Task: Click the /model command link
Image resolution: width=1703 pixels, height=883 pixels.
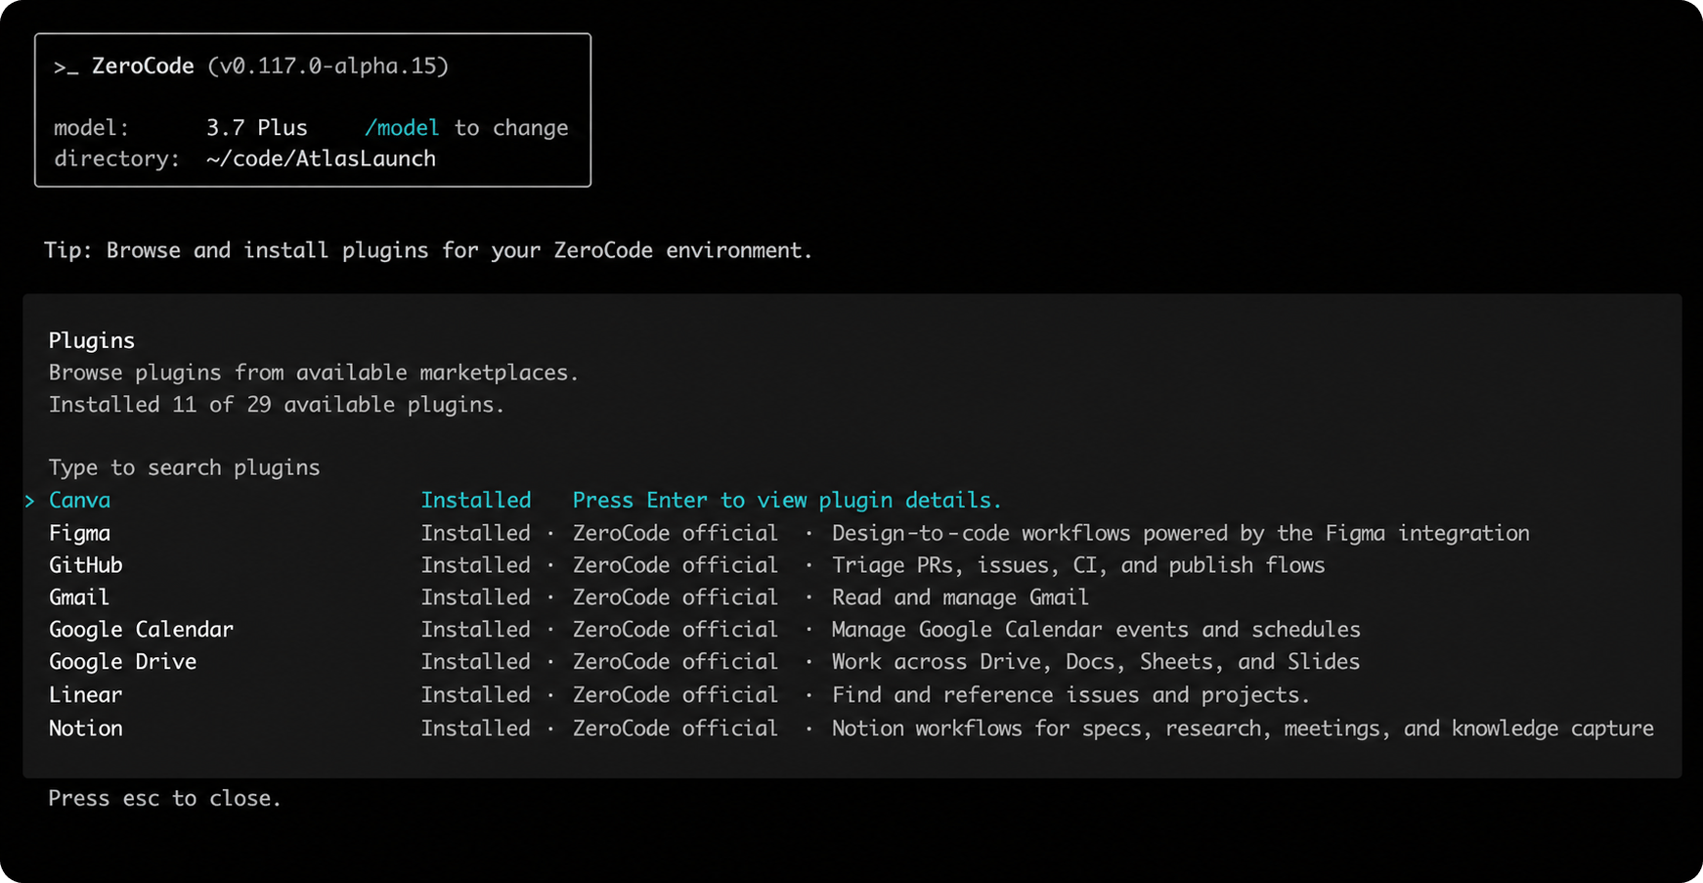Action: 402,128
